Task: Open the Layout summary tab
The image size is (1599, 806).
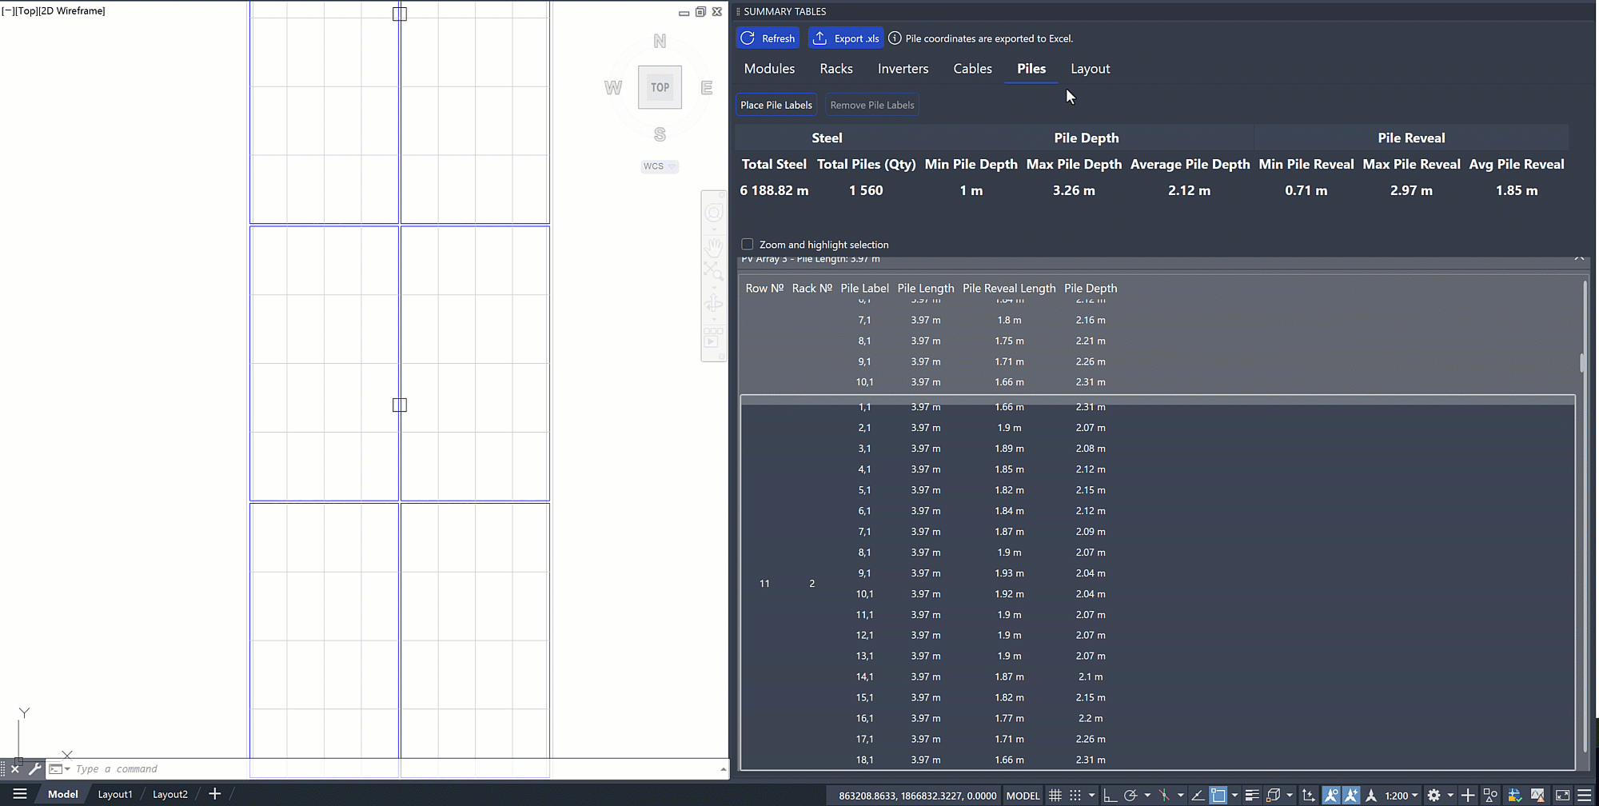Action: click(1090, 69)
